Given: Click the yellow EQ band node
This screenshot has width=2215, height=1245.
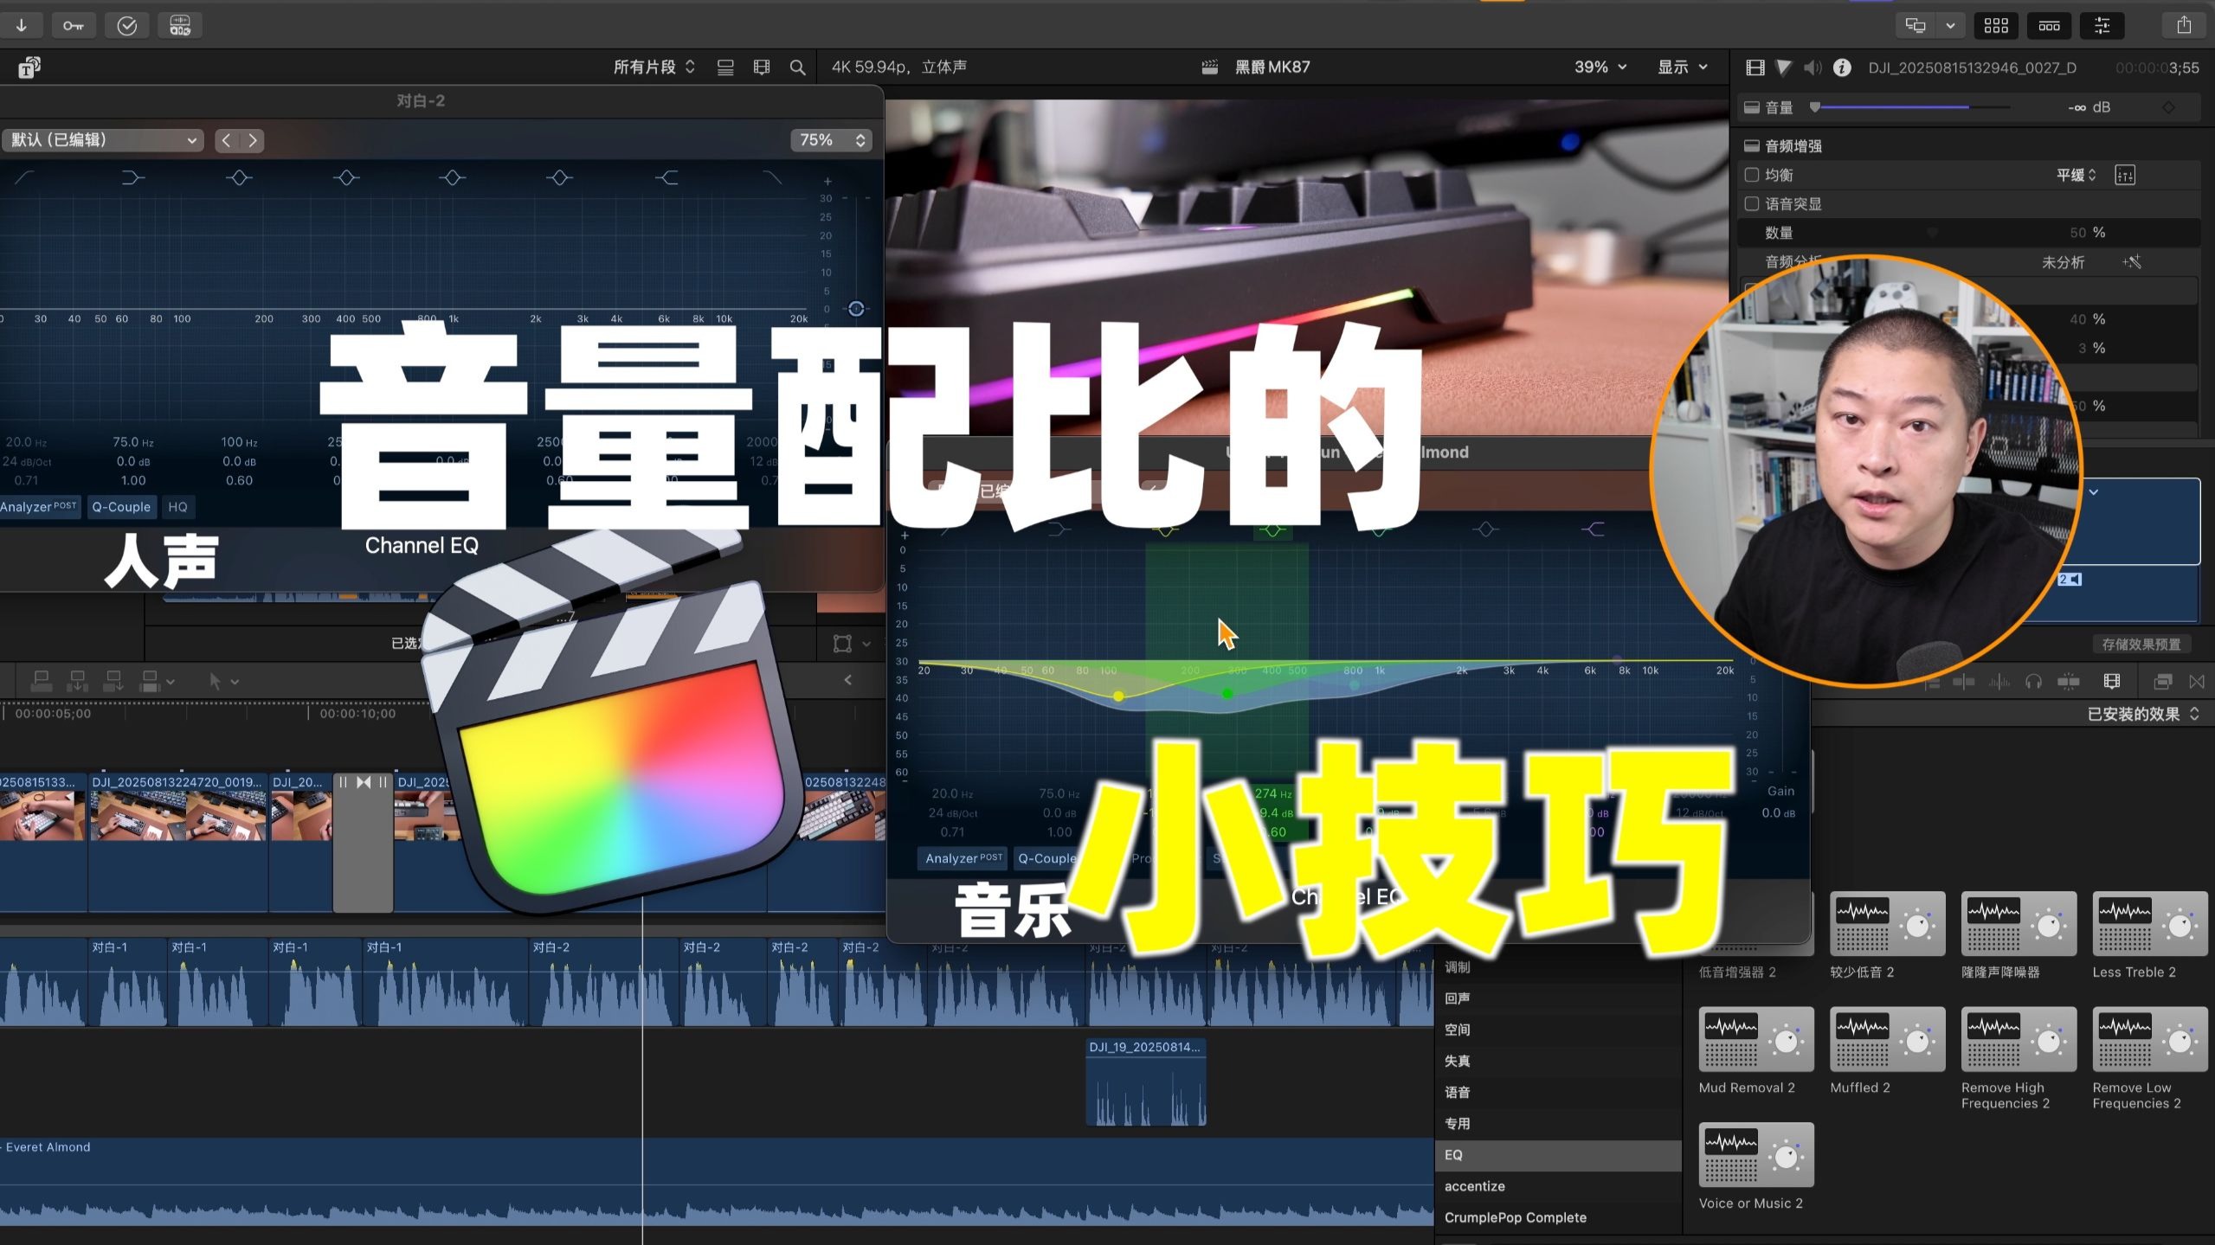Looking at the screenshot, I should click(x=1118, y=696).
